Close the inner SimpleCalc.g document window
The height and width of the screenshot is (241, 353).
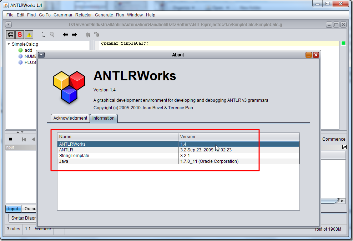click(343, 25)
